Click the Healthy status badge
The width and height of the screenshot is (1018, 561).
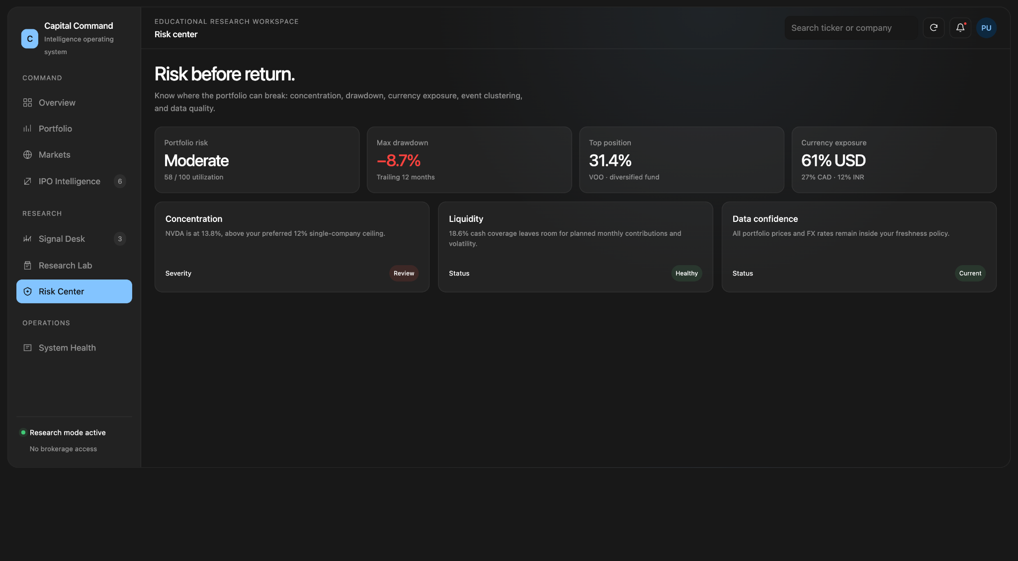click(x=686, y=273)
